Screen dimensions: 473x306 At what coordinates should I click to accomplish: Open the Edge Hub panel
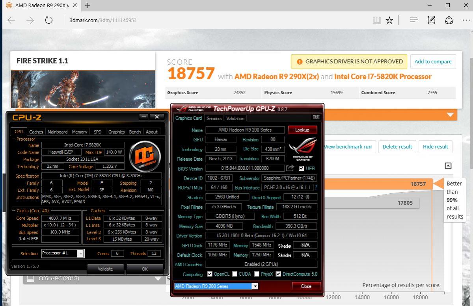[414, 20]
